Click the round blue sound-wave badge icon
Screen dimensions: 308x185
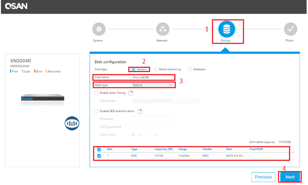point(72,123)
